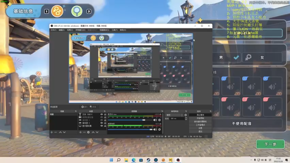Open source properties gear button (属性)
290x163 pixels.
tap(84, 107)
